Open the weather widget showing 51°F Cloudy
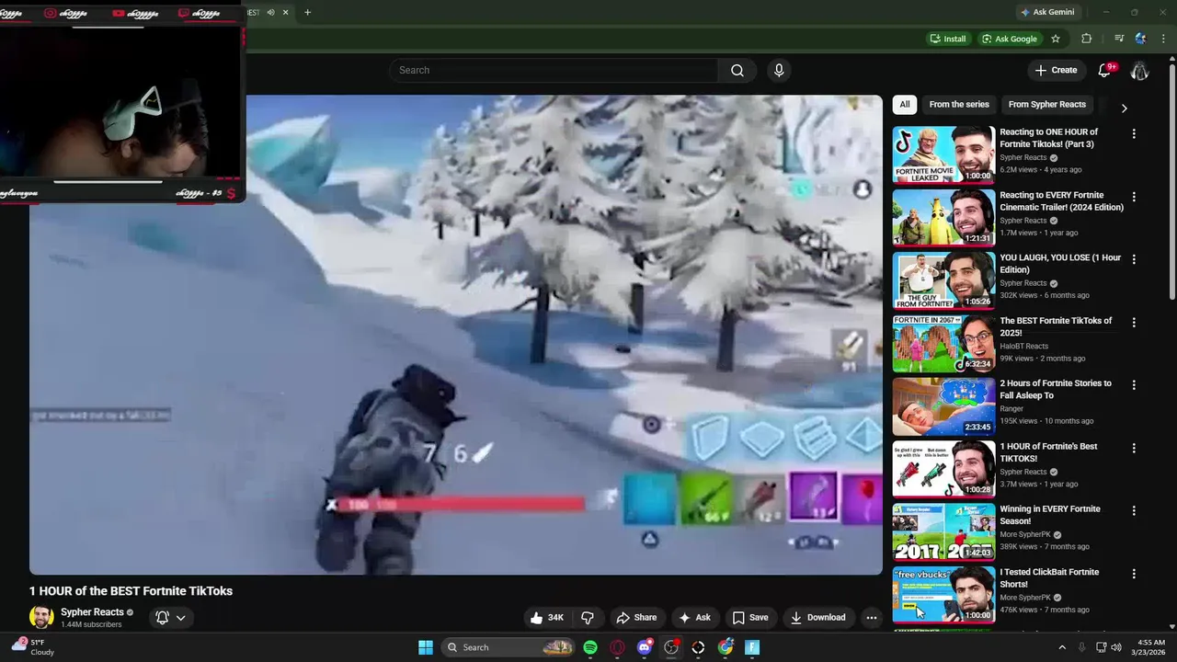This screenshot has height=662, width=1177. click(33, 647)
